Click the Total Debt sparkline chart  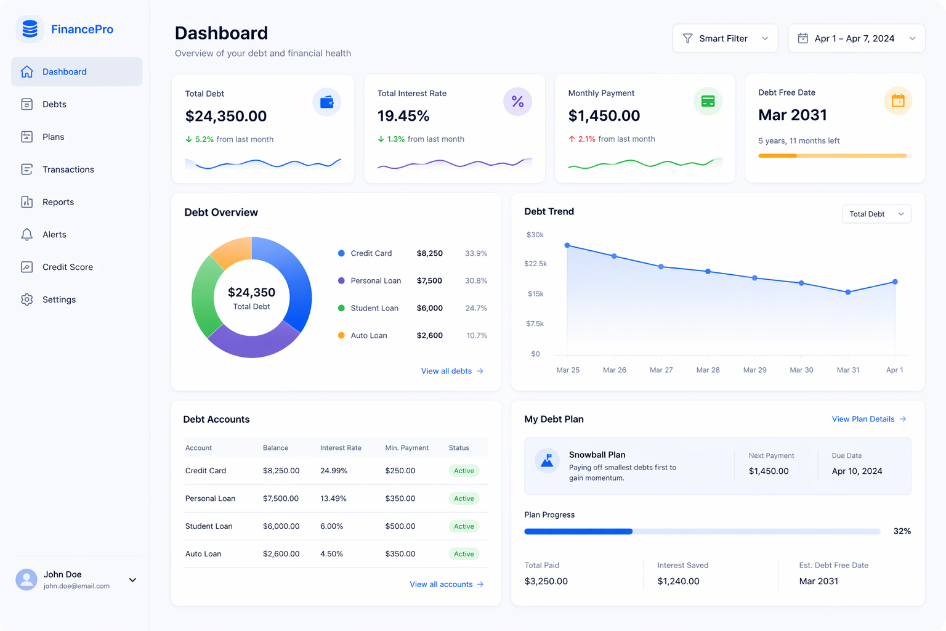coord(263,163)
